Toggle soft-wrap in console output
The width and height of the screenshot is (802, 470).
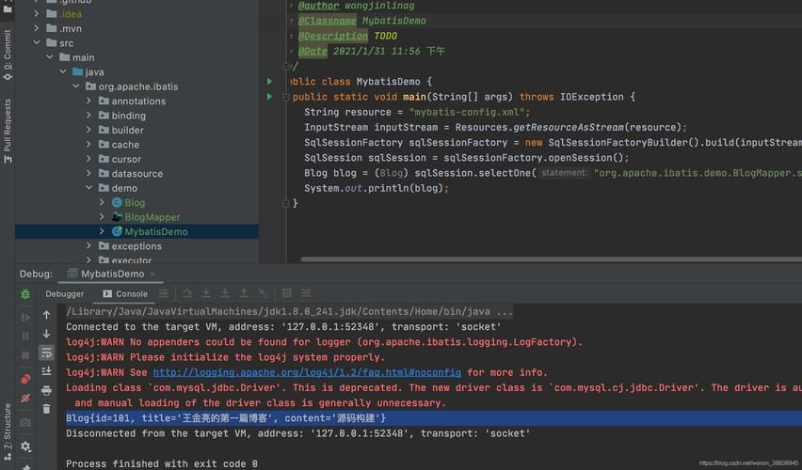(x=46, y=352)
